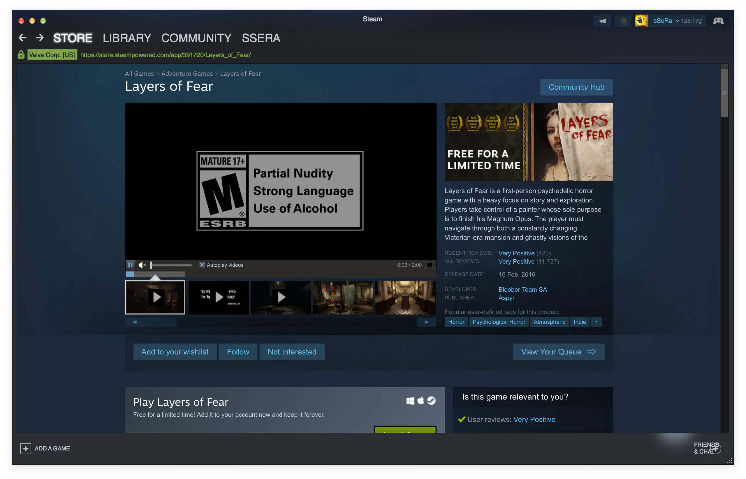
Task: Click the sSeRa profile avatar
Action: pyautogui.click(x=641, y=21)
